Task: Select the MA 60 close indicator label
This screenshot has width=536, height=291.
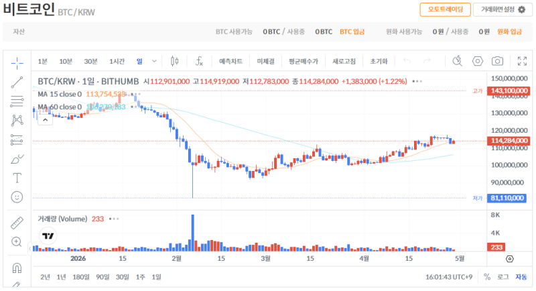Action: point(60,107)
